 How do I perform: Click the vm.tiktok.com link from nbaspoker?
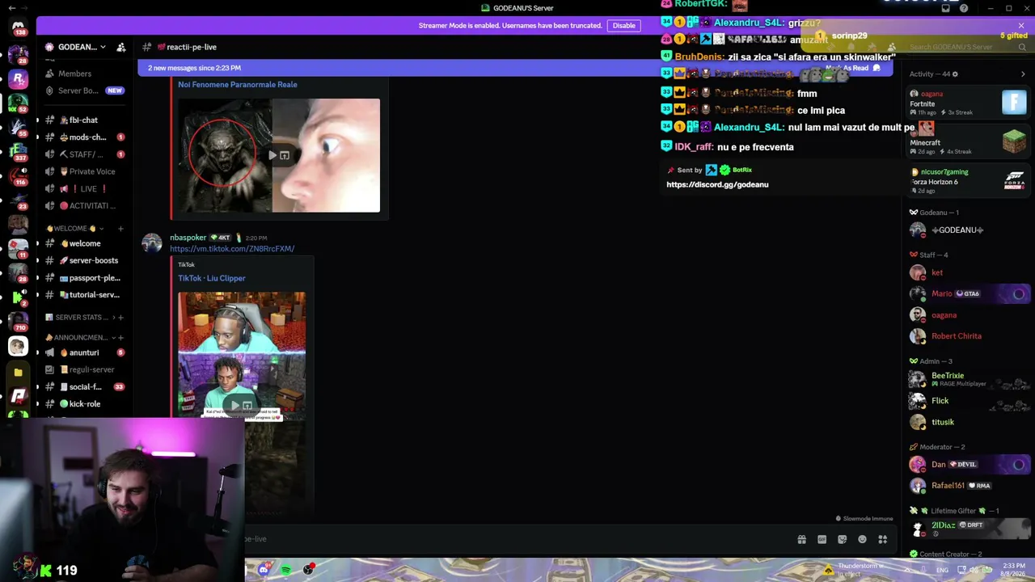click(x=232, y=249)
